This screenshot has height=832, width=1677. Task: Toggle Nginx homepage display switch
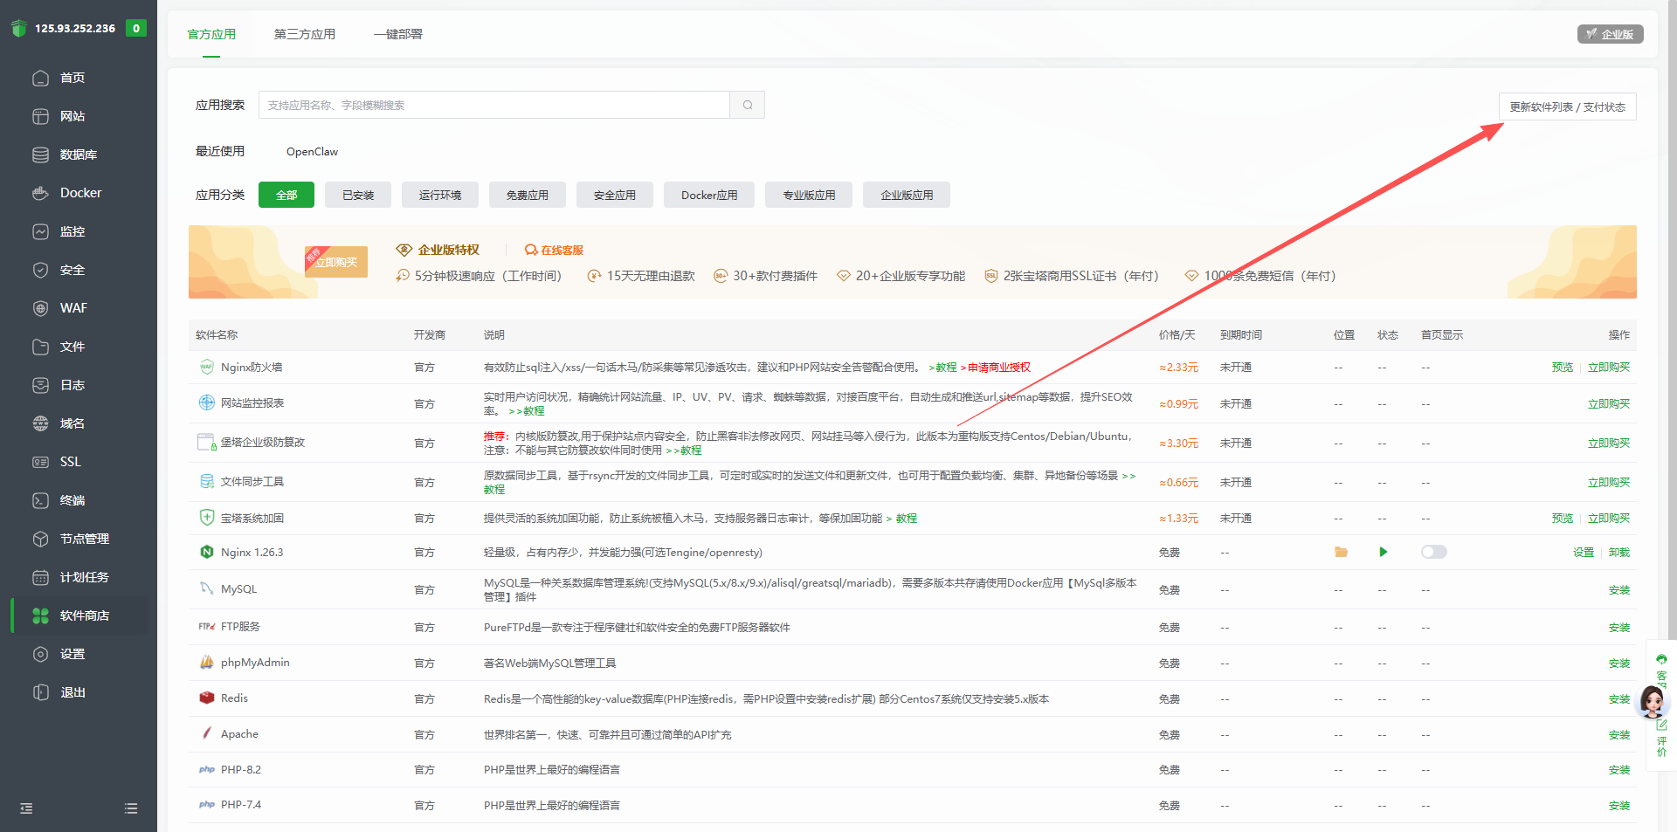(1433, 552)
